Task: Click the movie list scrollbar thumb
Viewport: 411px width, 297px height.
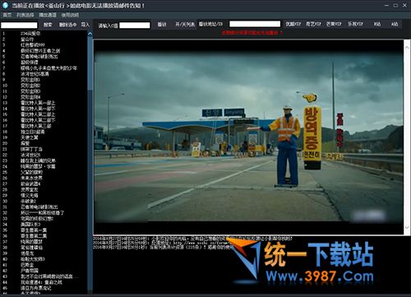Action: click(x=90, y=63)
